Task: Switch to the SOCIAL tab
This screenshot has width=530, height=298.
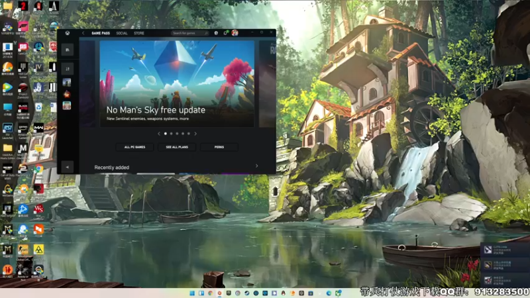Action: pos(122,33)
